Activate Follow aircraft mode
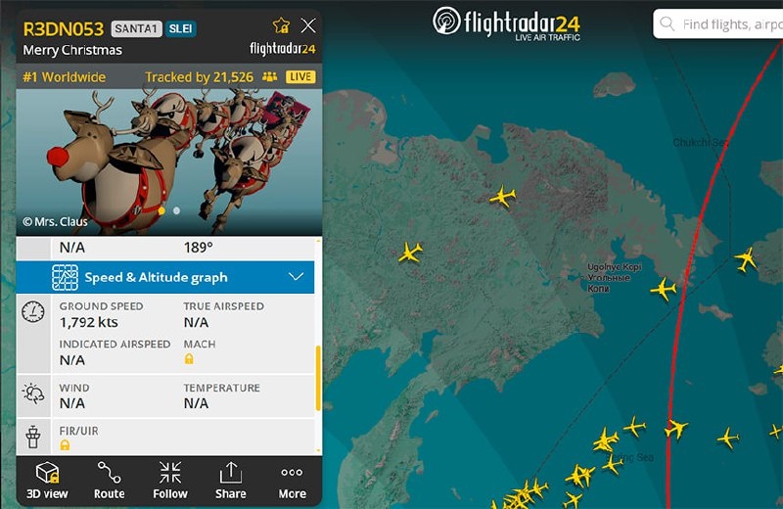 (x=170, y=480)
